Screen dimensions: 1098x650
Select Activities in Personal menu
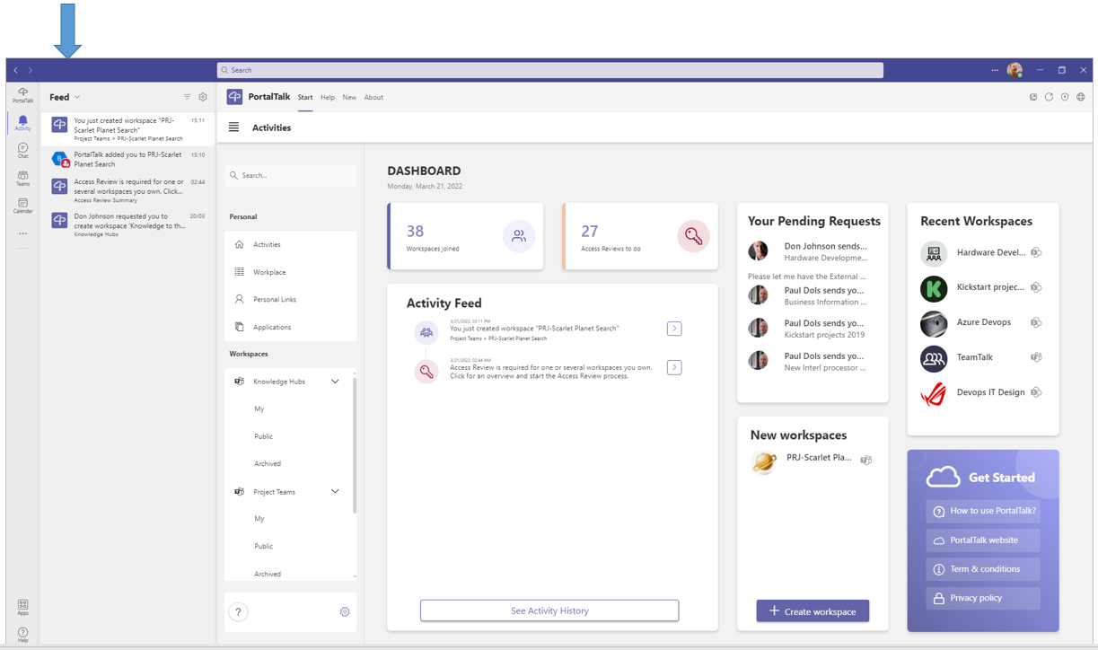point(290,244)
